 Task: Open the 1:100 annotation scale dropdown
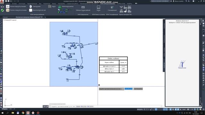point(184,109)
